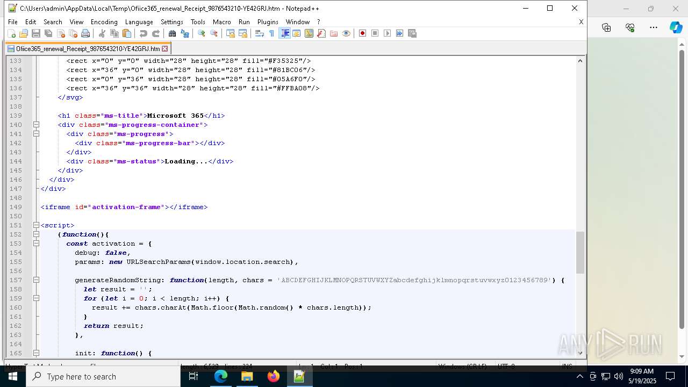The height and width of the screenshot is (387, 688).
Task: Click the Paste clipboard icon
Action: click(126, 33)
